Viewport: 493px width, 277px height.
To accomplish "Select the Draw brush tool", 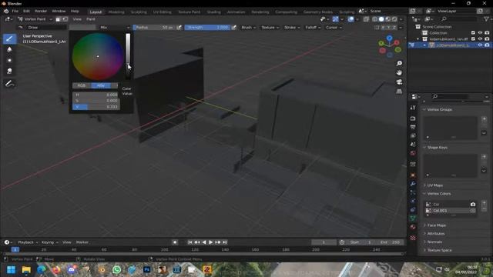I will pyautogui.click(x=9, y=38).
